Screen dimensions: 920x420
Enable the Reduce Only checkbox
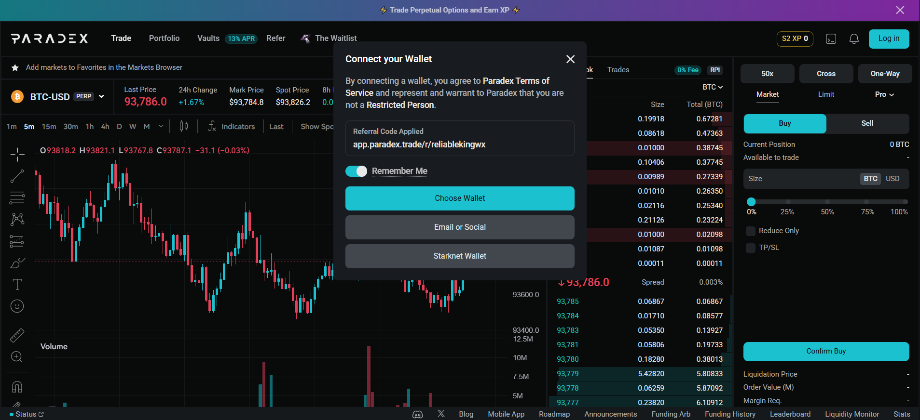click(x=751, y=231)
